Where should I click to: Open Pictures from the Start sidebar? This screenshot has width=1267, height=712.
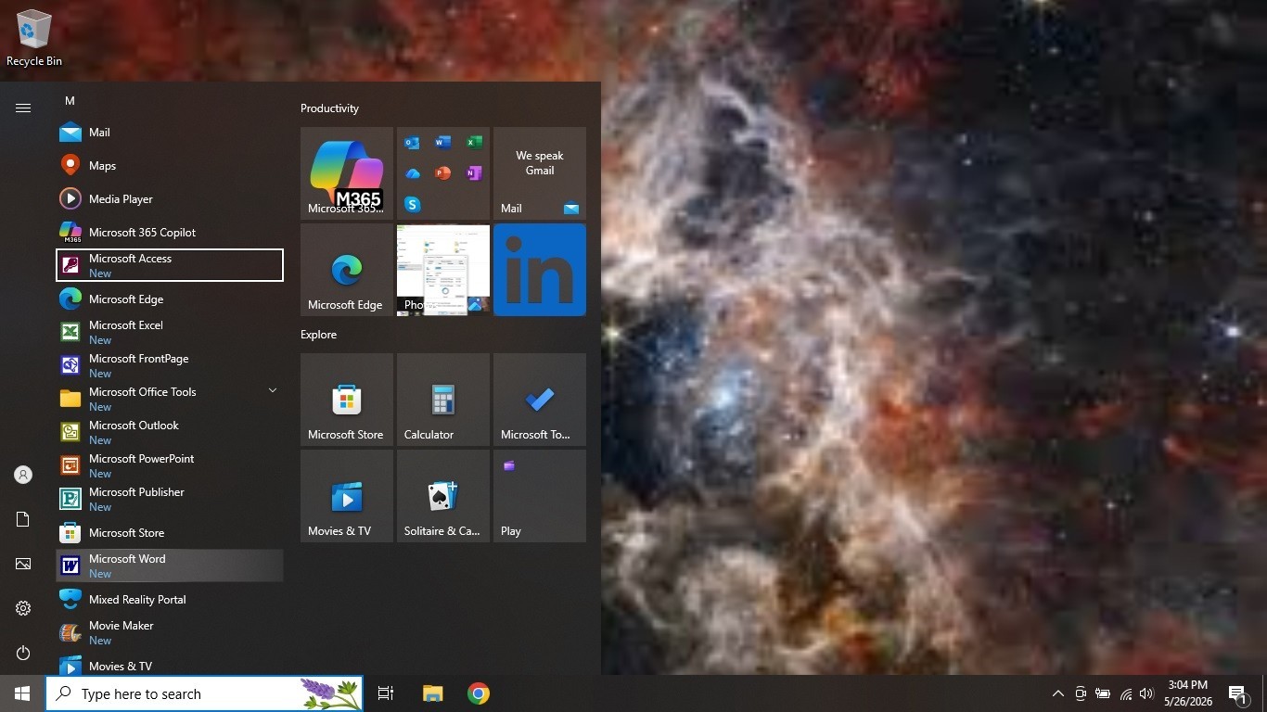point(23,564)
